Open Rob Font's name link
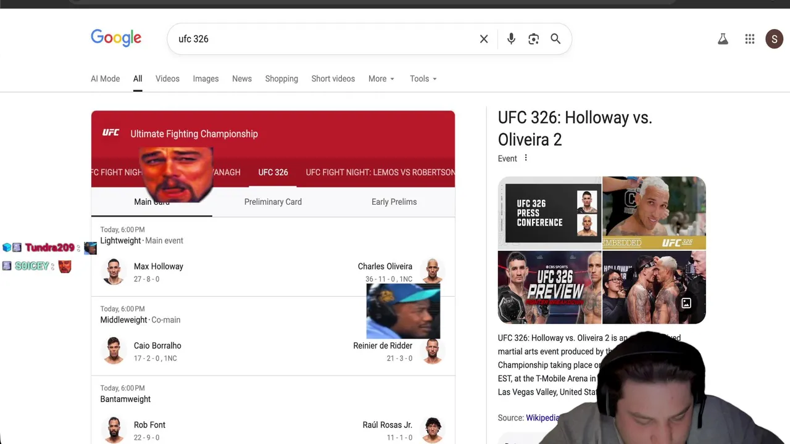Viewport: 790px width, 444px height. [149, 425]
